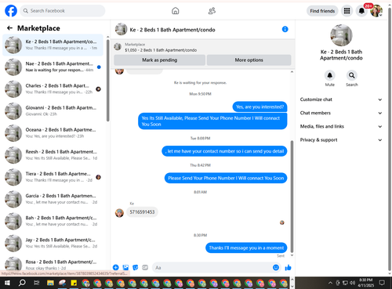Open Sticky Notes from the taskbar
Image resolution: width=392 pixels, height=289 pixels.
coord(74,283)
